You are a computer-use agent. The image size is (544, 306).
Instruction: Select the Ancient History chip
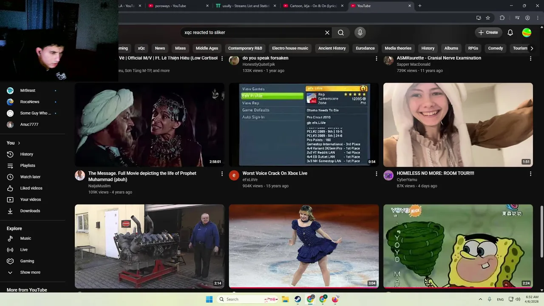click(x=332, y=48)
